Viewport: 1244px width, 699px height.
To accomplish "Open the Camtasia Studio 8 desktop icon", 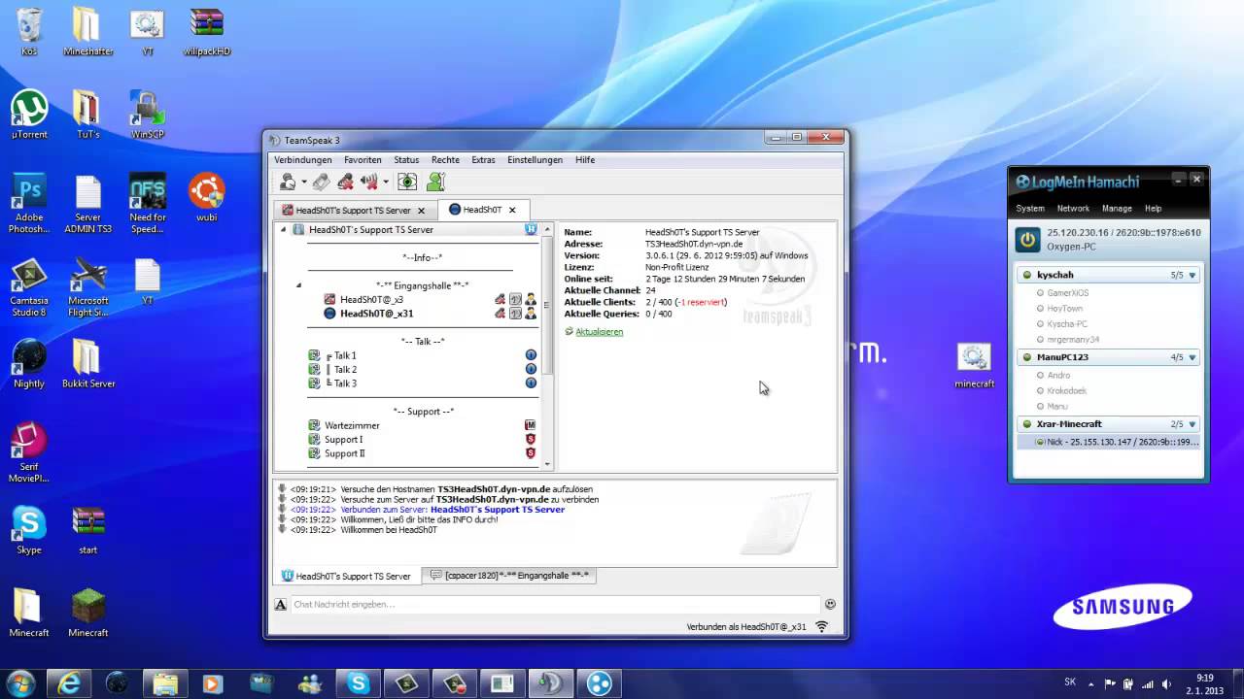I will (x=29, y=287).
